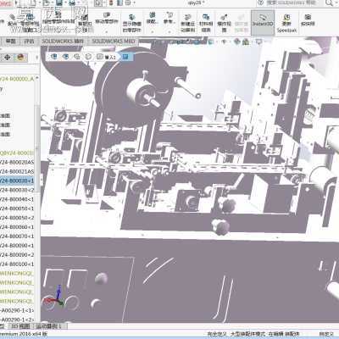The height and width of the screenshot is (339, 339).
Task: Switch to the SOLIDWORKS MBD tab
Action: tap(114, 42)
